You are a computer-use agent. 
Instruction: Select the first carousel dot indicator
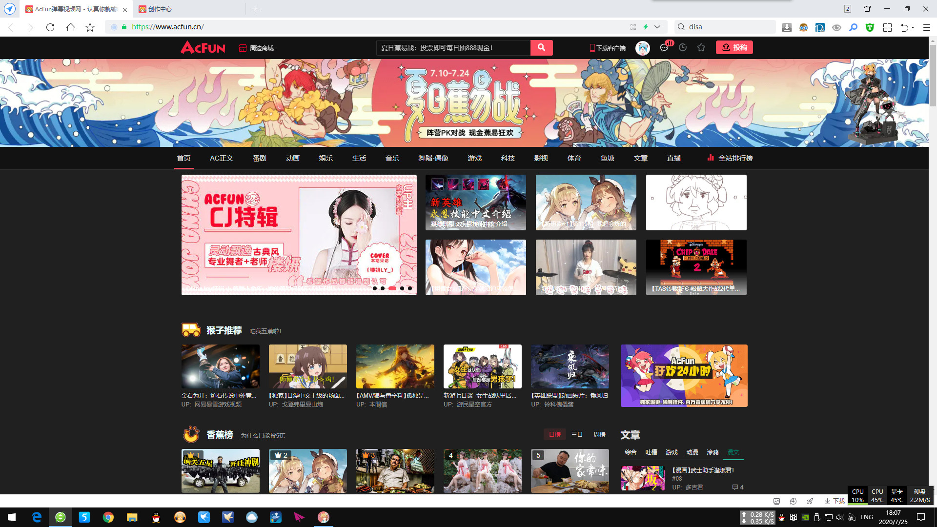tap(375, 288)
